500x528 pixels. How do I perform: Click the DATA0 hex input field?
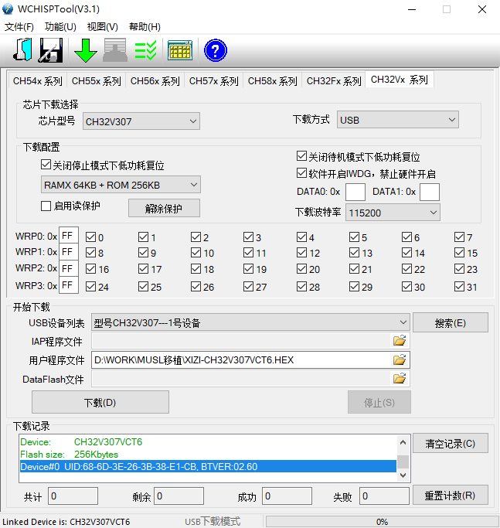(x=355, y=192)
